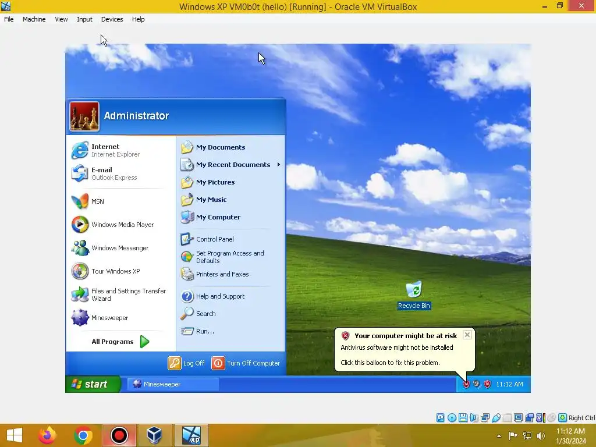
Task: Open Firefox from host taskbar
Action: point(47,435)
